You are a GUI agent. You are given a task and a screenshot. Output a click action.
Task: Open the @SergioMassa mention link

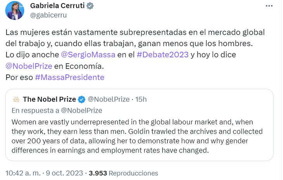[88, 54]
